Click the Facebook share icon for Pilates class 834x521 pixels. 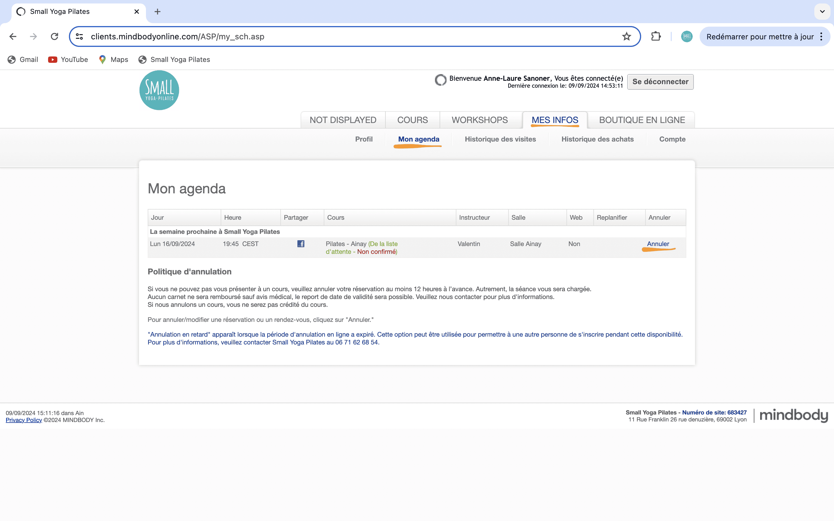coord(301,244)
